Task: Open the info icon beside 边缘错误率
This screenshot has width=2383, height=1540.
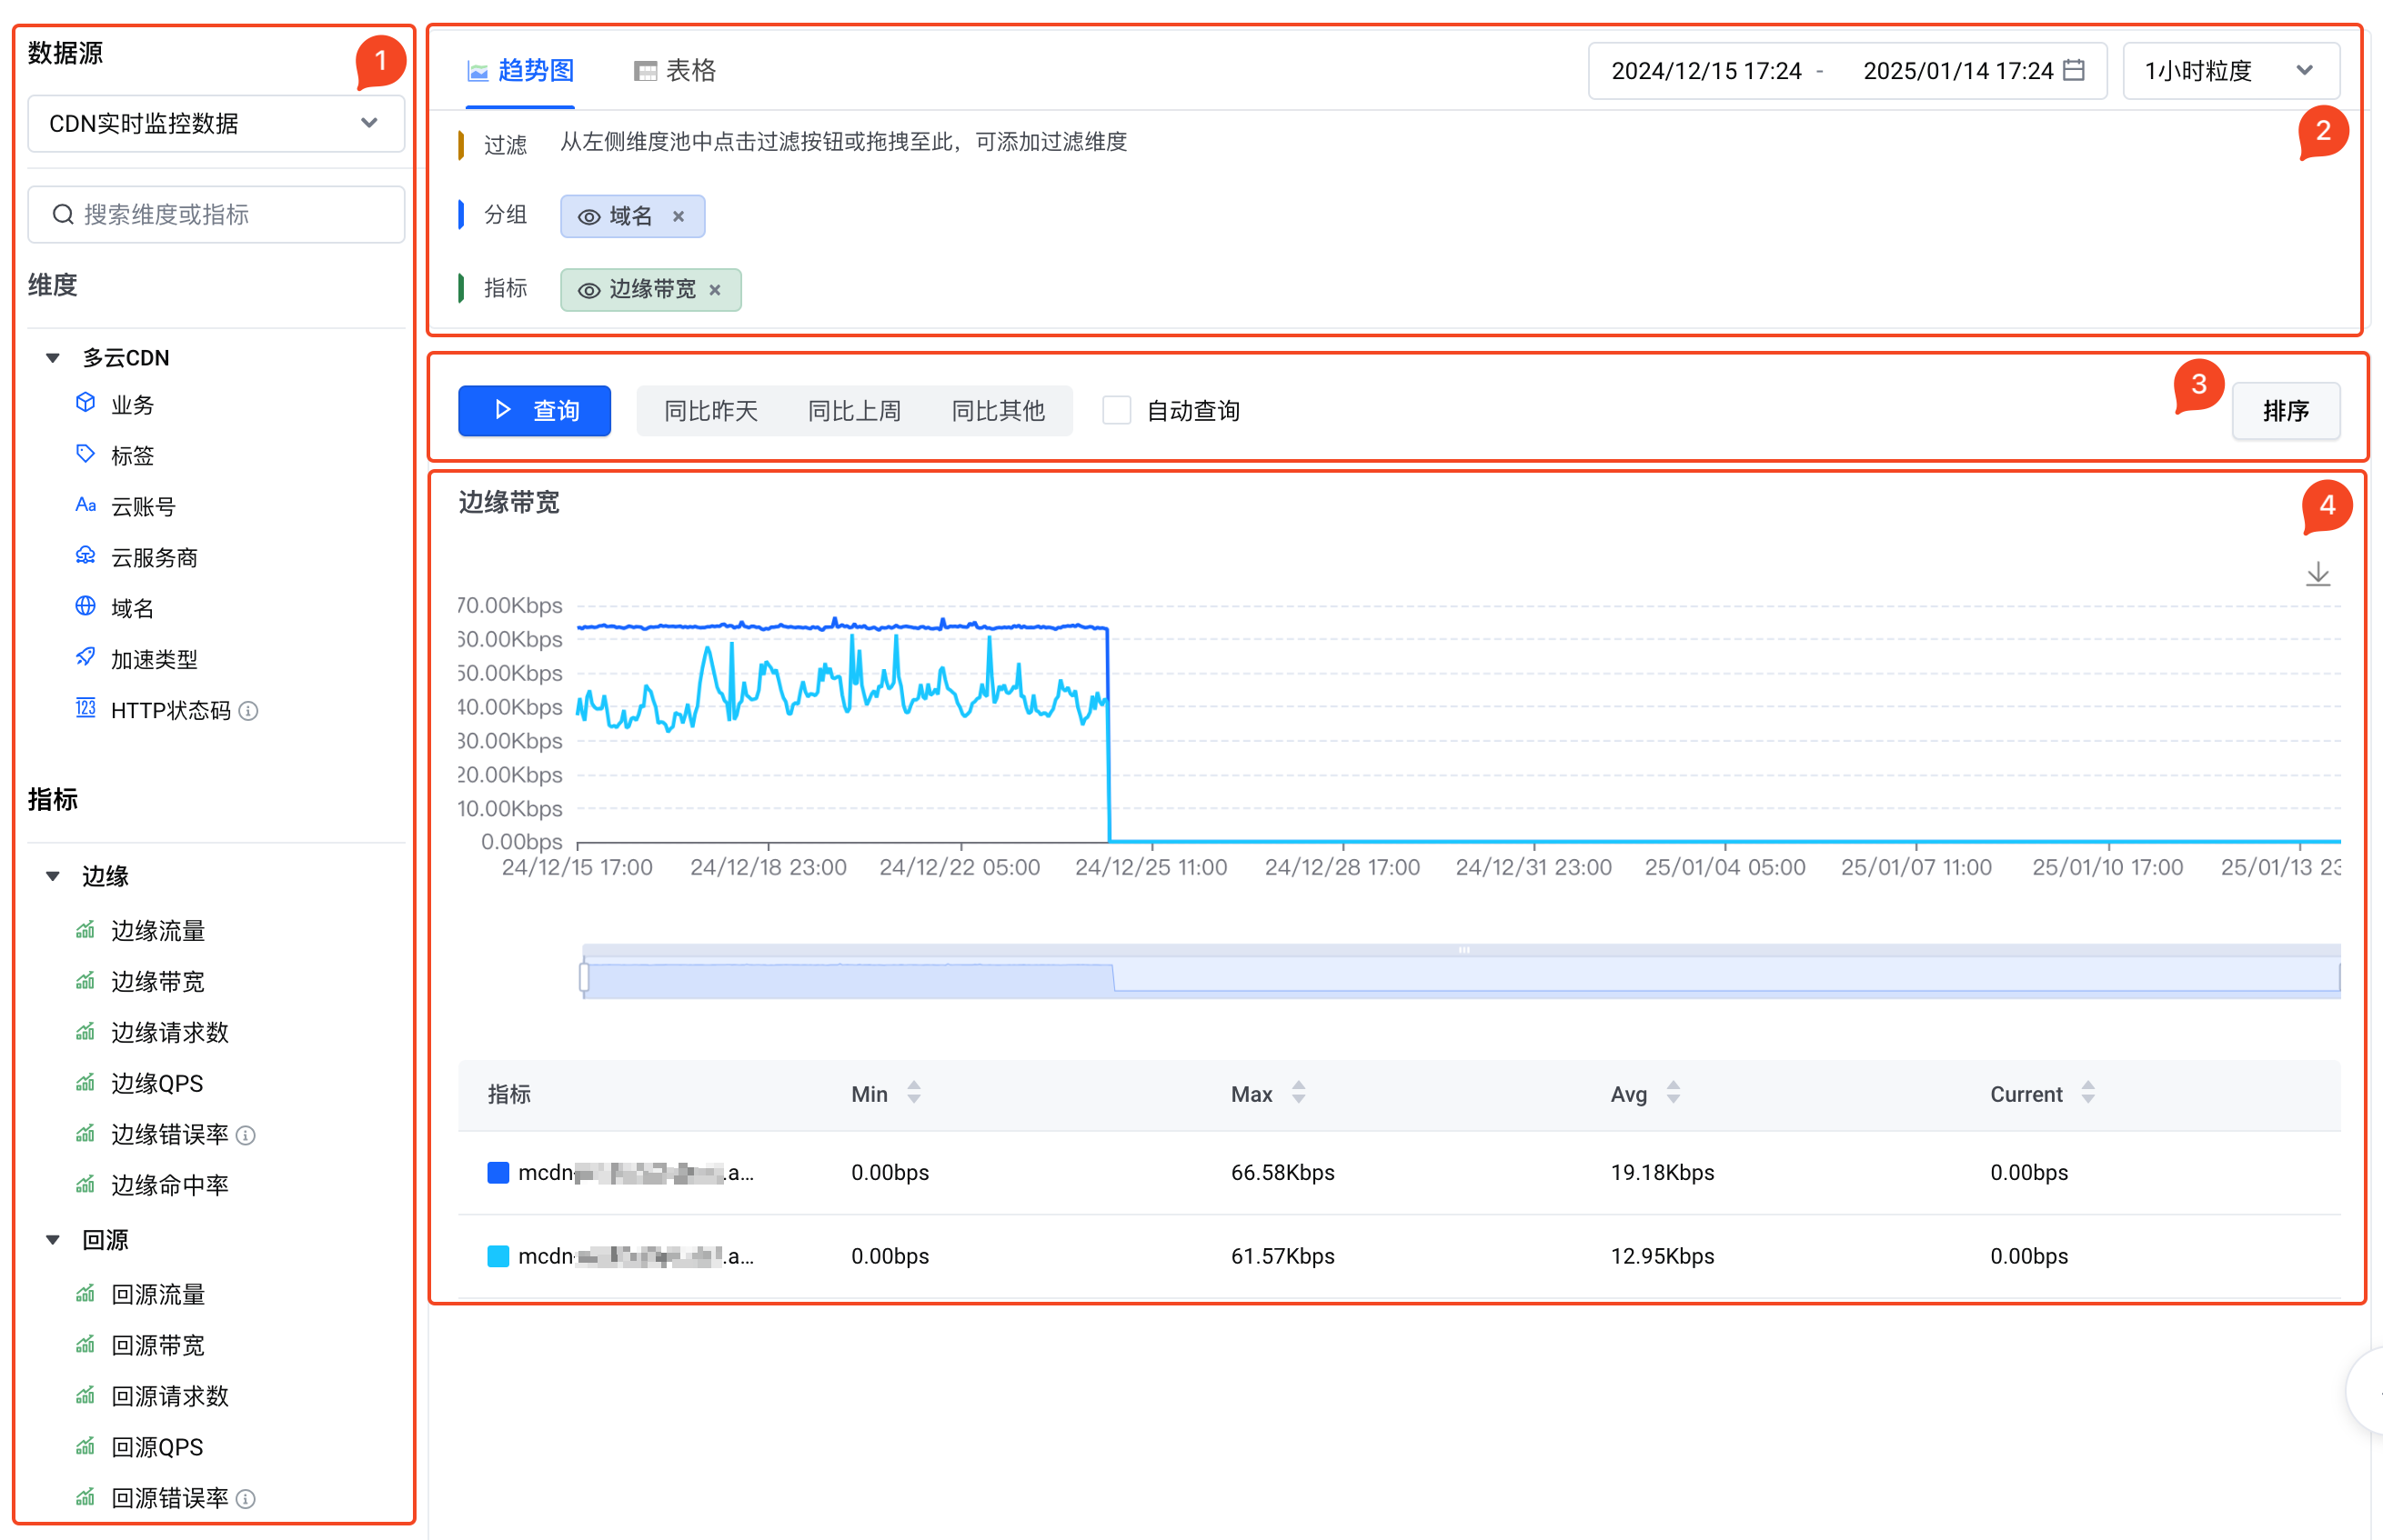Action: 246,1136
